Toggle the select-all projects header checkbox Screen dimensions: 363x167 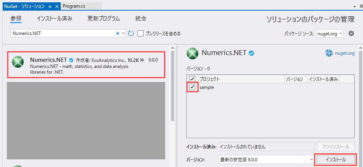click(x=192, y=79)
